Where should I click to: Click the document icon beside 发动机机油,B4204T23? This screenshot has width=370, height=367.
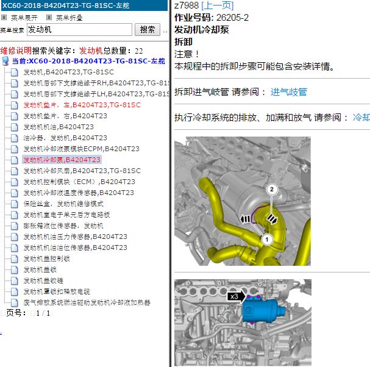pos(15,127)
